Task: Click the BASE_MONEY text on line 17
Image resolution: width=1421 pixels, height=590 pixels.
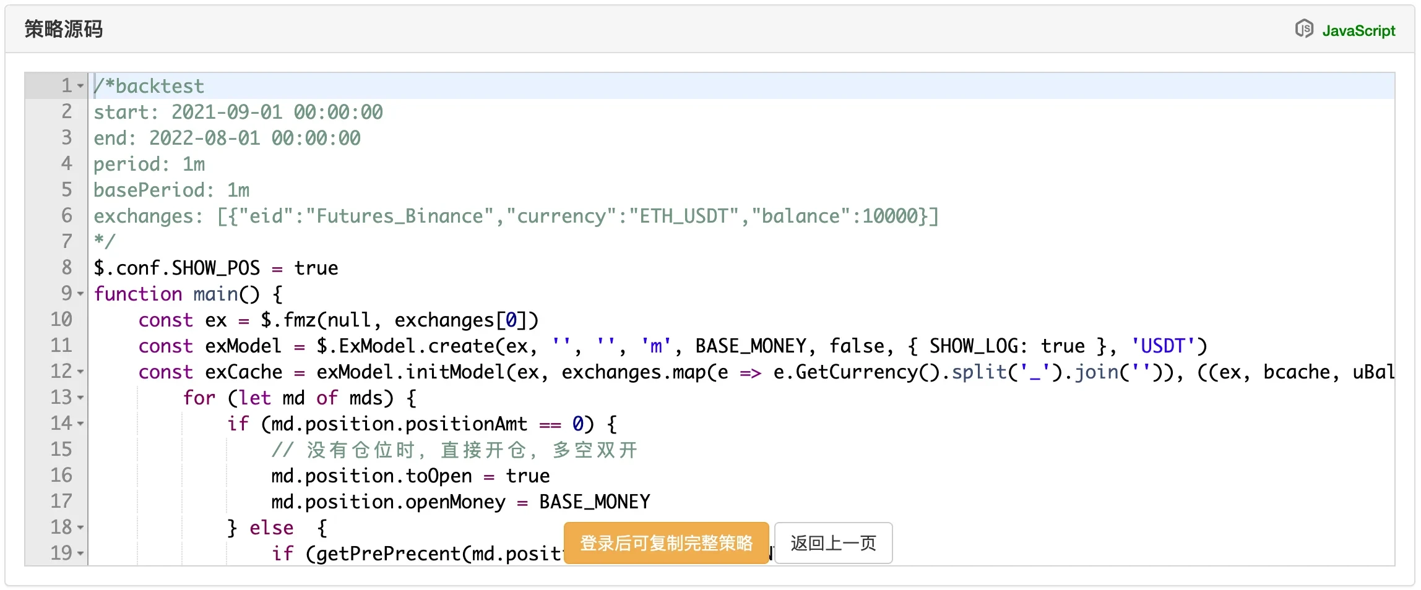Action: point(594,502)
